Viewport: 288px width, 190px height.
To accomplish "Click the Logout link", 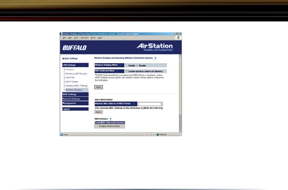I will 75,109.
